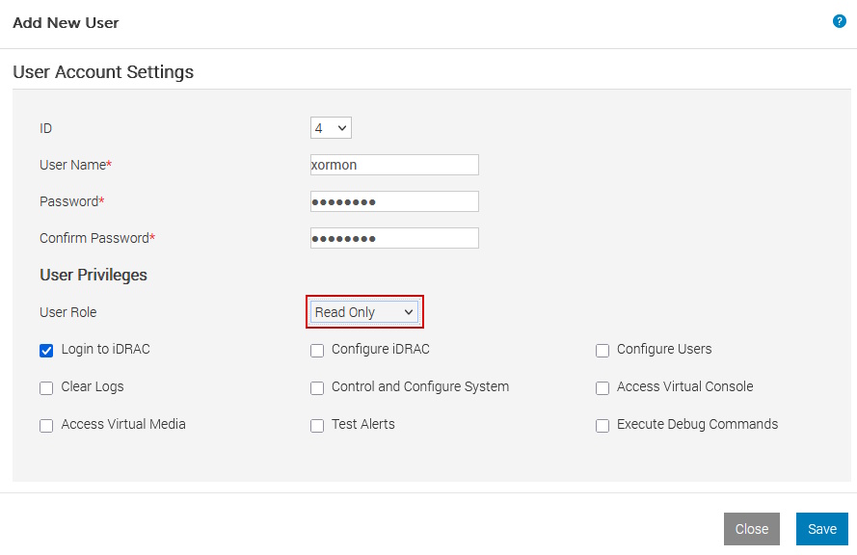Click the Close button

click(x=752, y=529)
